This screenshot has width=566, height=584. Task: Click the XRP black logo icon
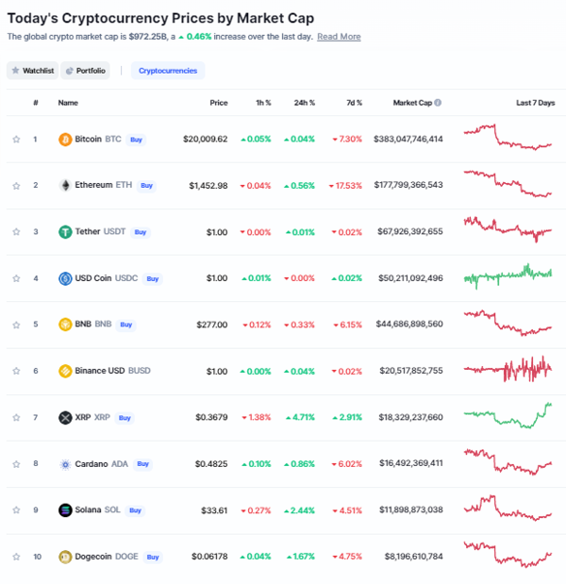tap(65, 418)
